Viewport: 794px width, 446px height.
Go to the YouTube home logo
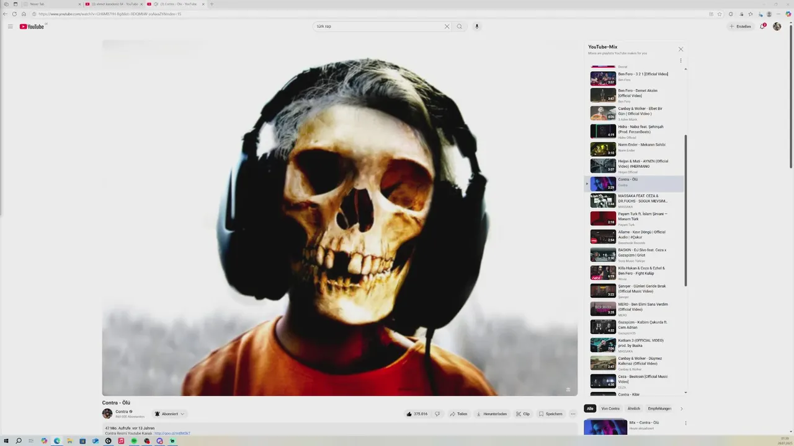pyautogui.click(x=32, y=27)
